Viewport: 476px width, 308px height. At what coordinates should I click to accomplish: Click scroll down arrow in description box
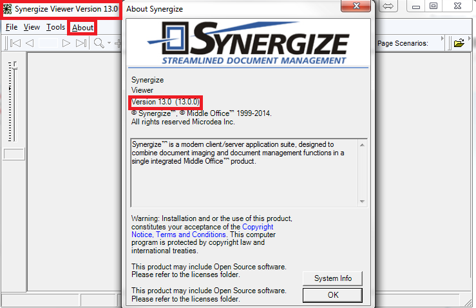click(362, 202)
